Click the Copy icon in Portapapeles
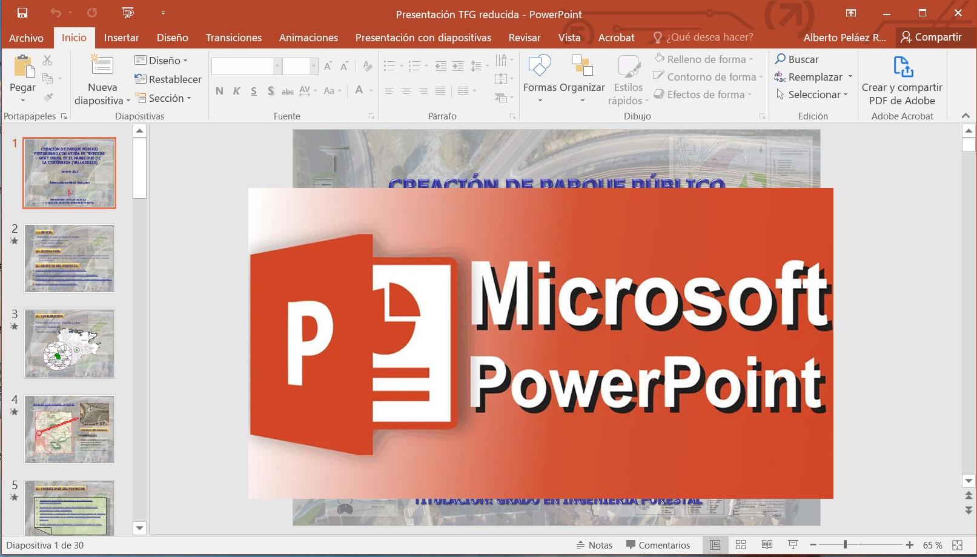977x557 pixels. (48, 79)
